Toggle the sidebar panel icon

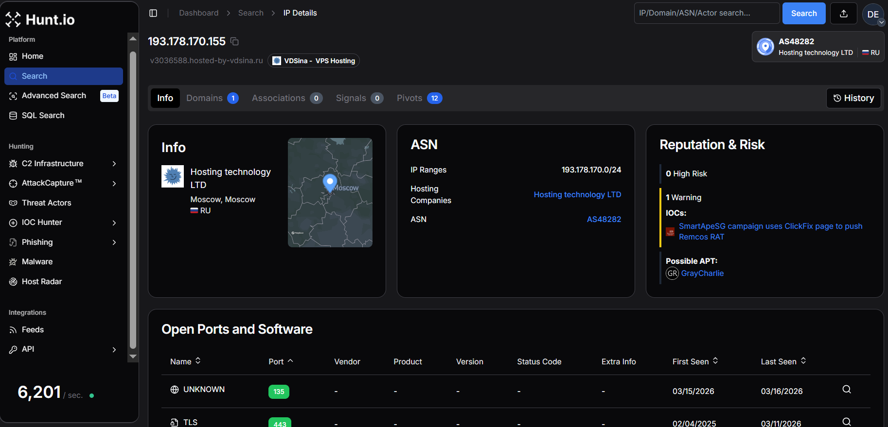[x=153, y=13]
